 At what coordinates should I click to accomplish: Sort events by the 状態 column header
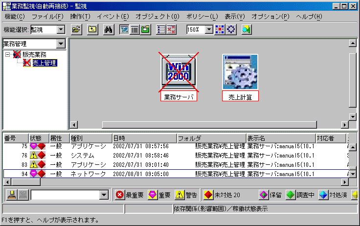39,138
